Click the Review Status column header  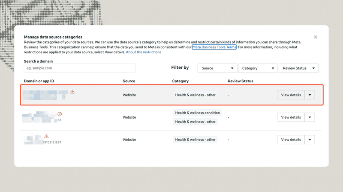(241, 81)
